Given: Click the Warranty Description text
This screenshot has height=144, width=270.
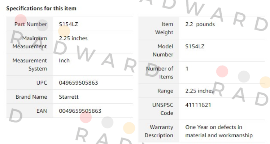Looking at the screenshot, I should (x=219, y=131).
